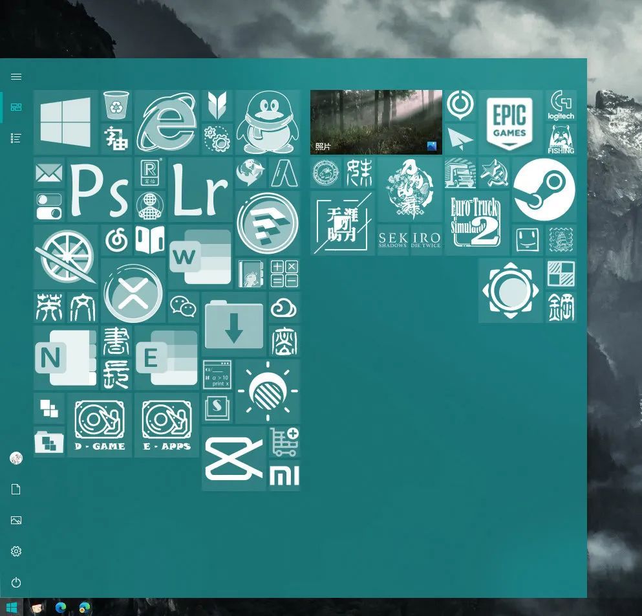Screen dimensions: 642x616
Task: Switch to pinned tiles view
Action: tap(16, 107)
